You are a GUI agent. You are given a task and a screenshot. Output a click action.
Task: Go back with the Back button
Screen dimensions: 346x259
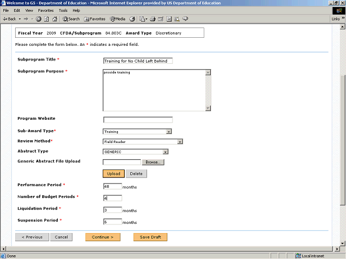click(9, 19)
